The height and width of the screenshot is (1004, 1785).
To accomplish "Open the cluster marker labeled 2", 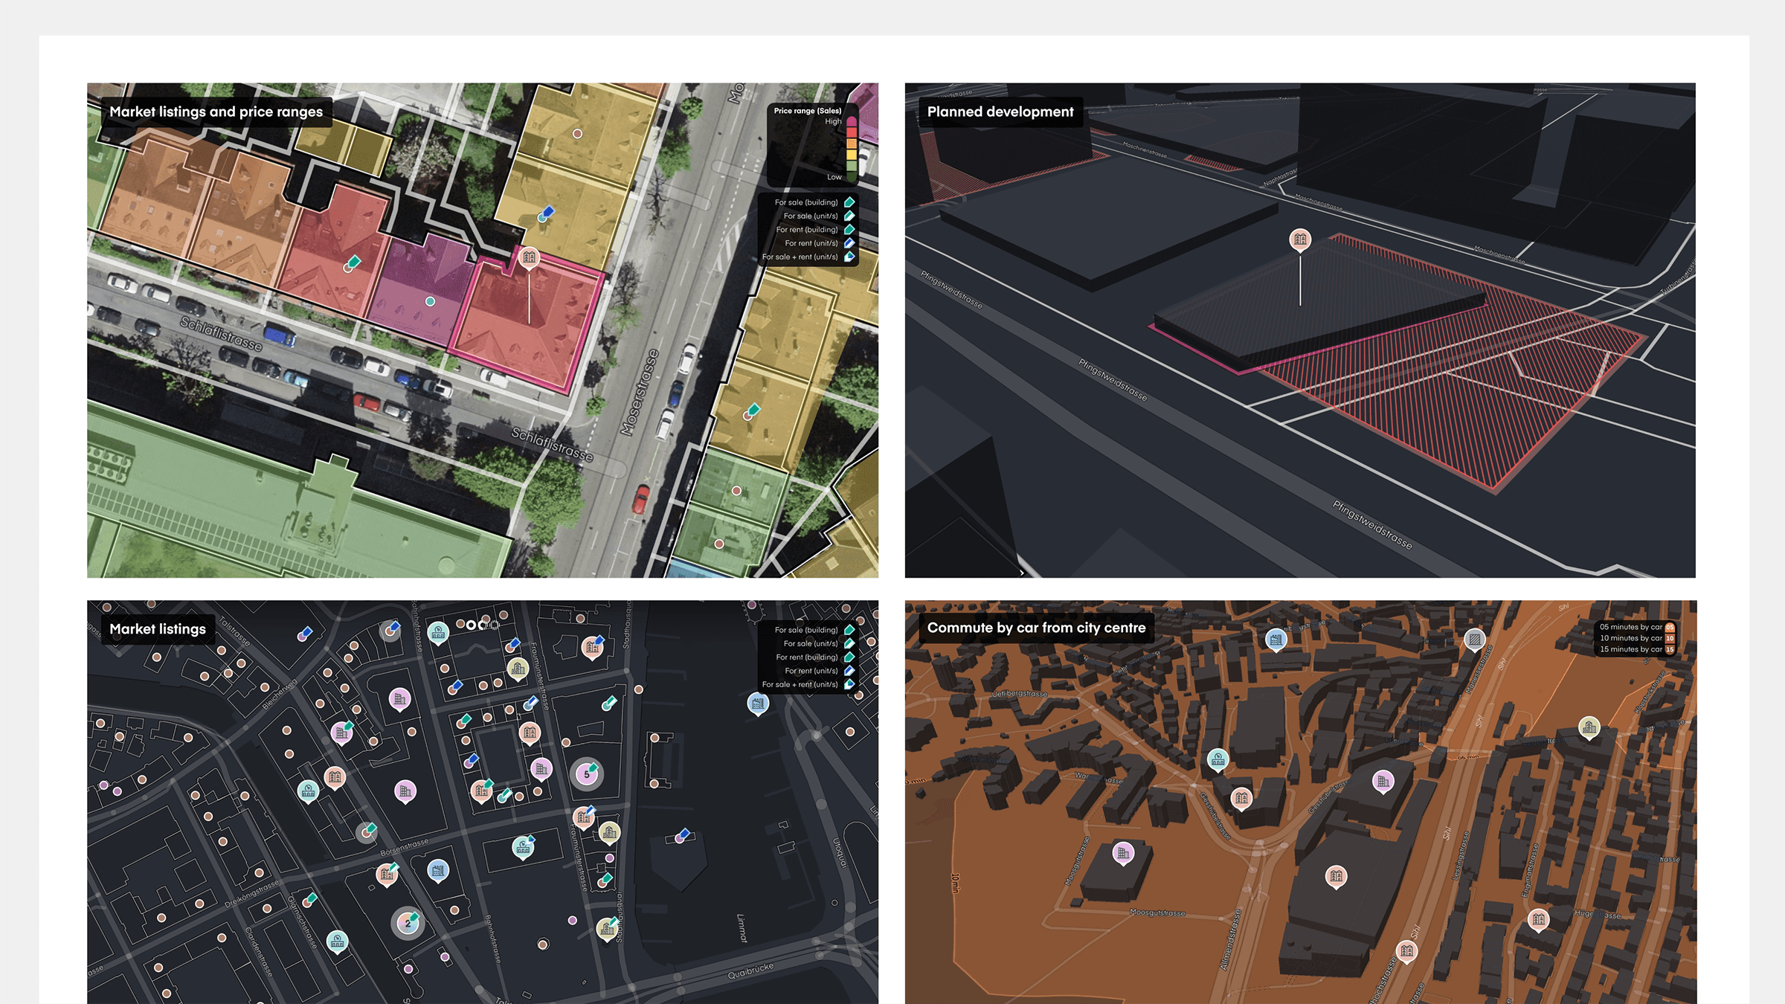I will [408, 923].
